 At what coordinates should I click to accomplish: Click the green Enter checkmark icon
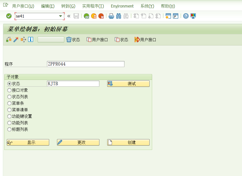point(9,16)
